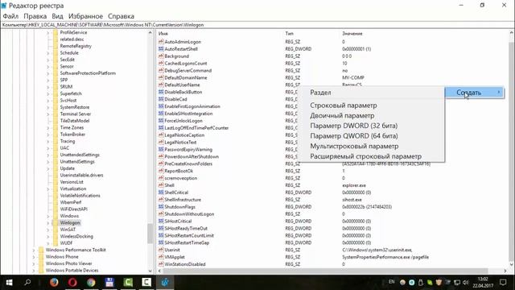
Task: Click the Background value icon
Action: tap(161, 56)
